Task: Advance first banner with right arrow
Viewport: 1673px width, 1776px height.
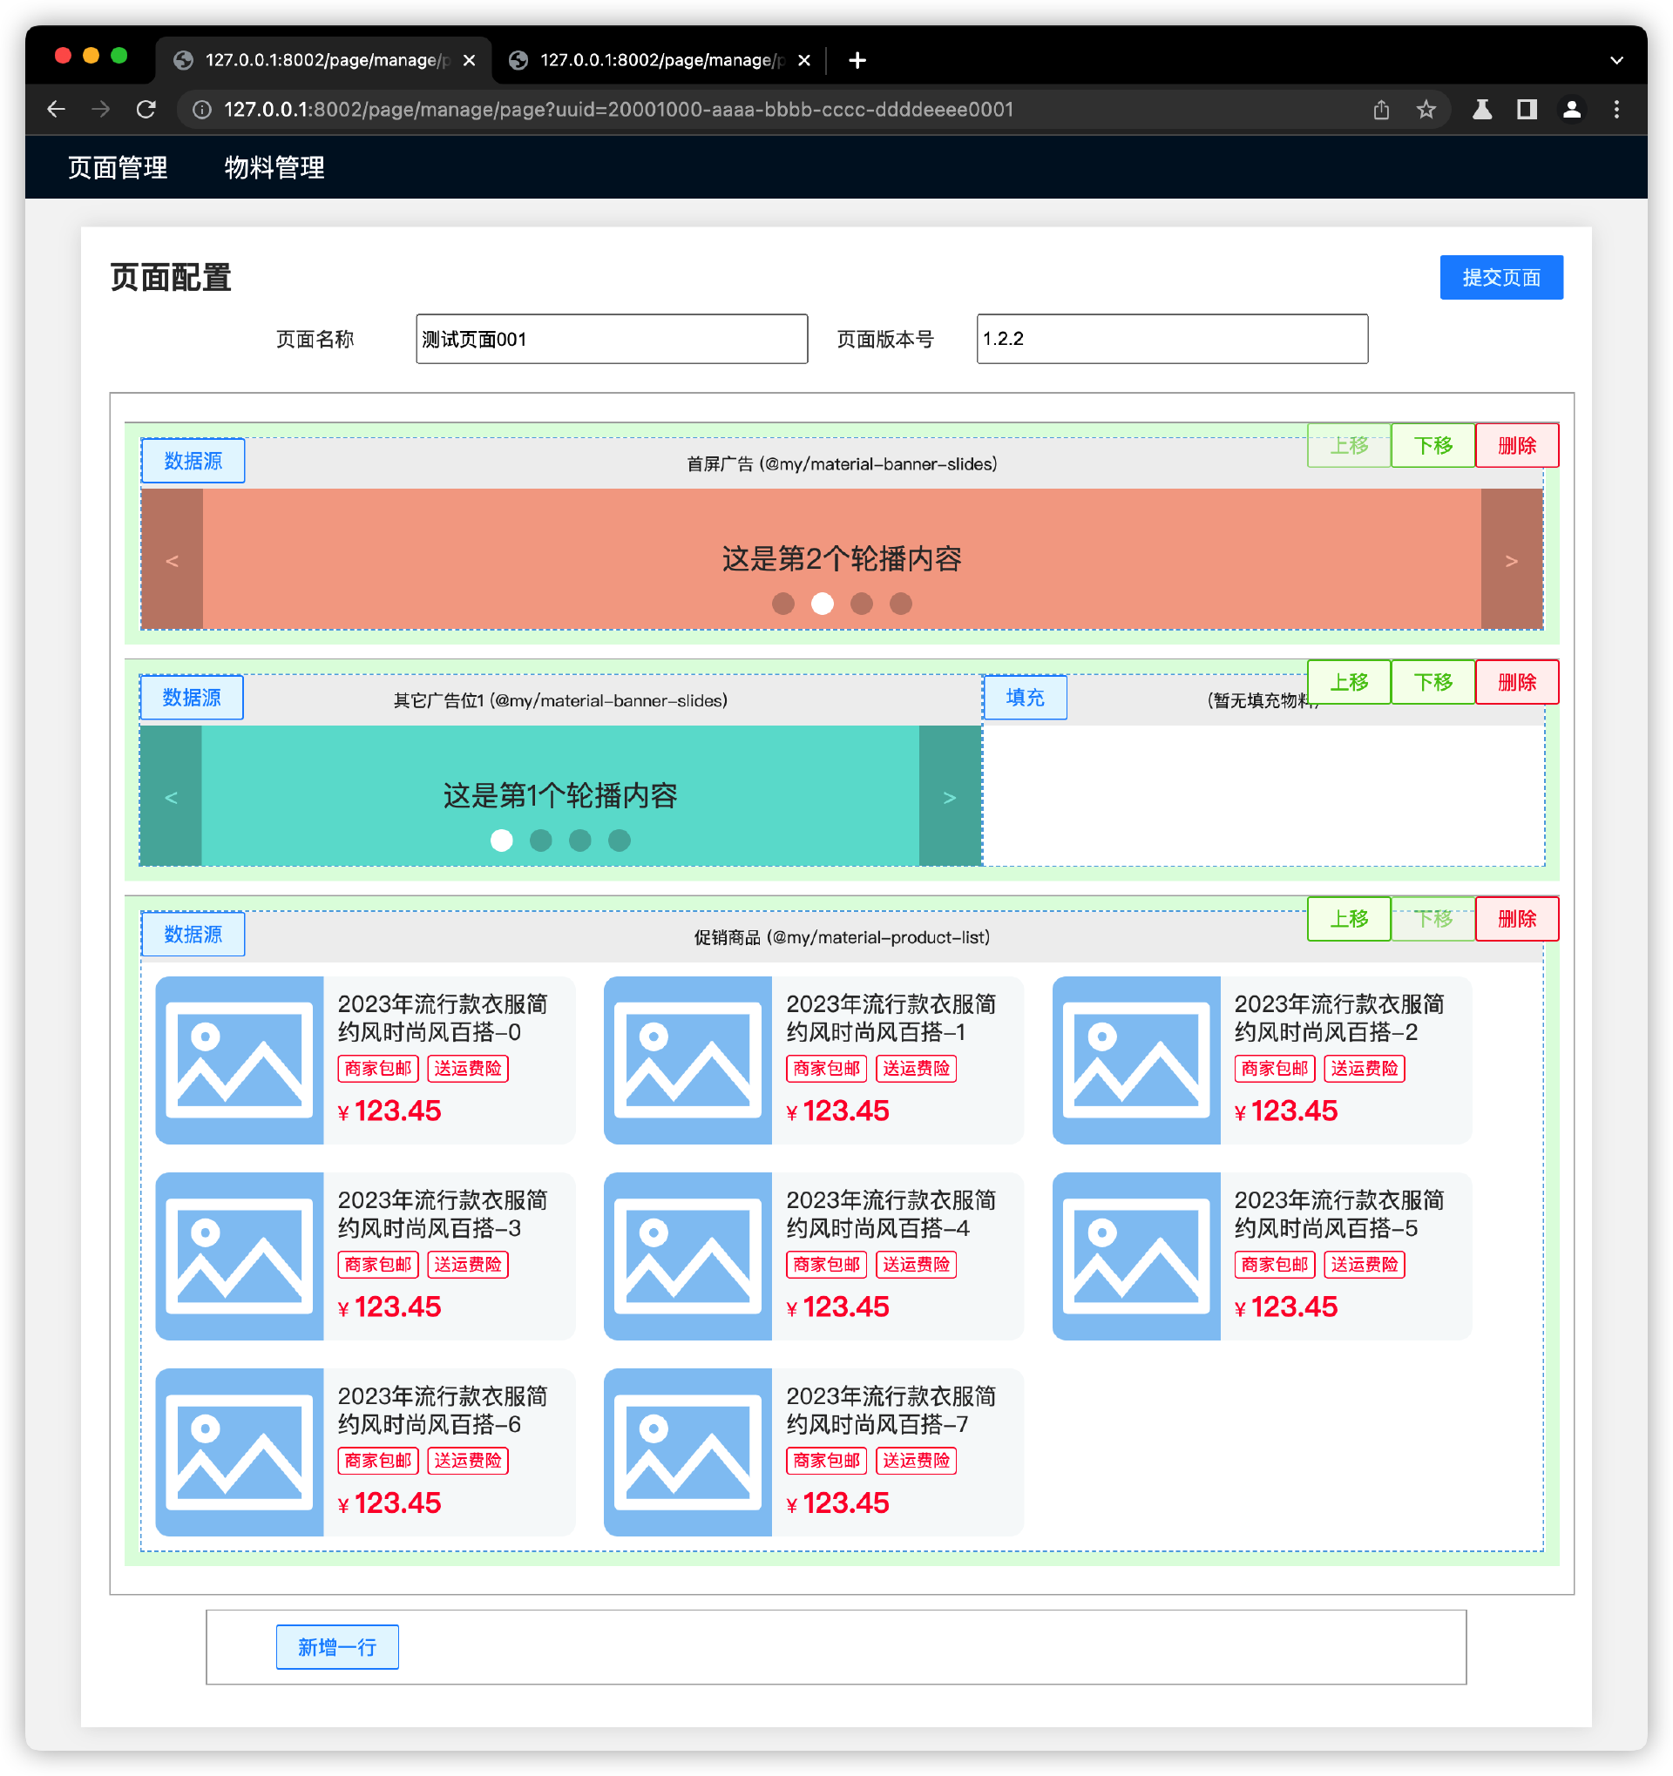Action: (1510, 560)
